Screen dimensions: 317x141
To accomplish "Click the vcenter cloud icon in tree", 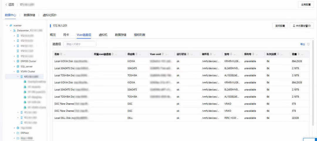I will point(11,26).
